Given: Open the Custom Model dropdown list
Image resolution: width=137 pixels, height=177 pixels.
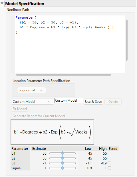Looking at the screenshot, I should coord(32,102).
